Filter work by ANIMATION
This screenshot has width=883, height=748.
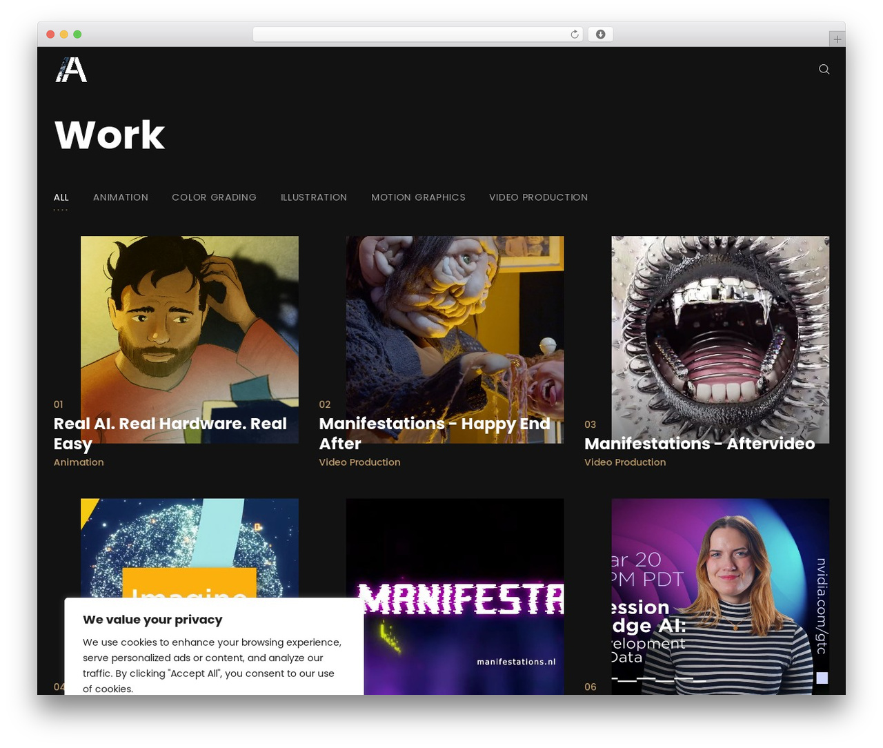[121, 197]
